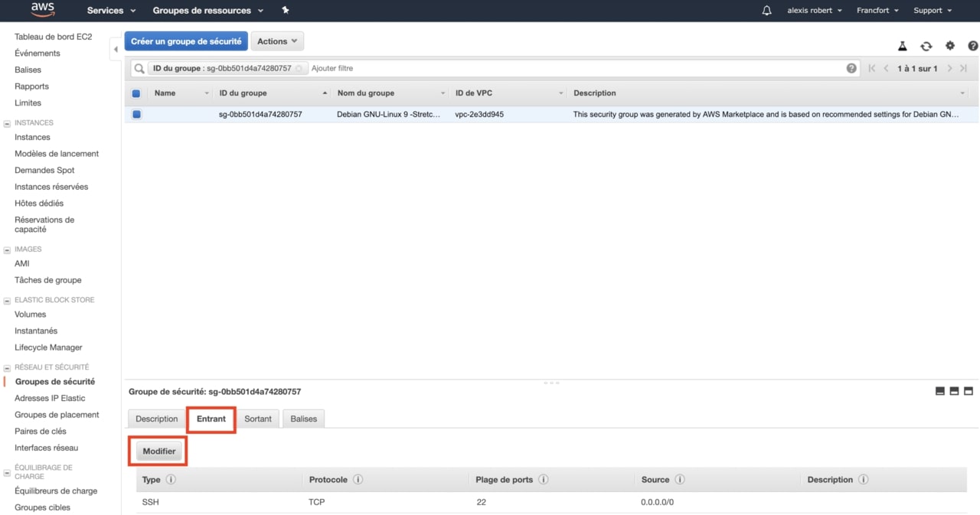Image resolution: width=980 pixels, height=515 pixels.
Task: Click the search magnifier icon
Action: pos(139,68)
